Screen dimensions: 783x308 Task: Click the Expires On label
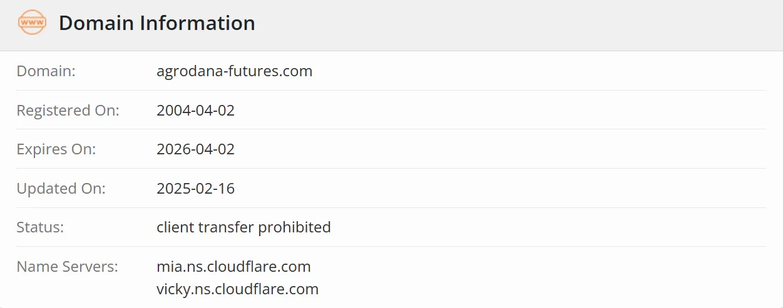56,149
